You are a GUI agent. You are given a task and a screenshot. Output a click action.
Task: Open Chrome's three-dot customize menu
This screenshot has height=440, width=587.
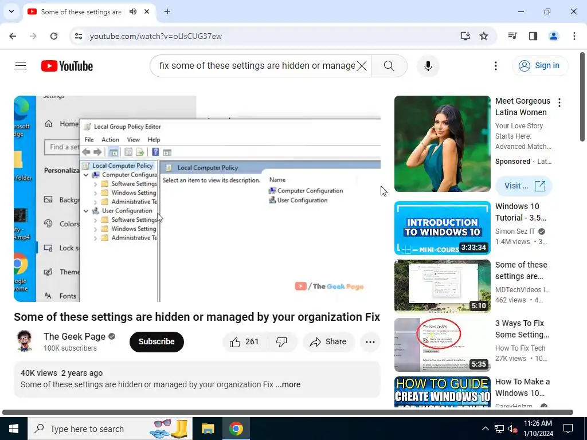click(574, 36)
